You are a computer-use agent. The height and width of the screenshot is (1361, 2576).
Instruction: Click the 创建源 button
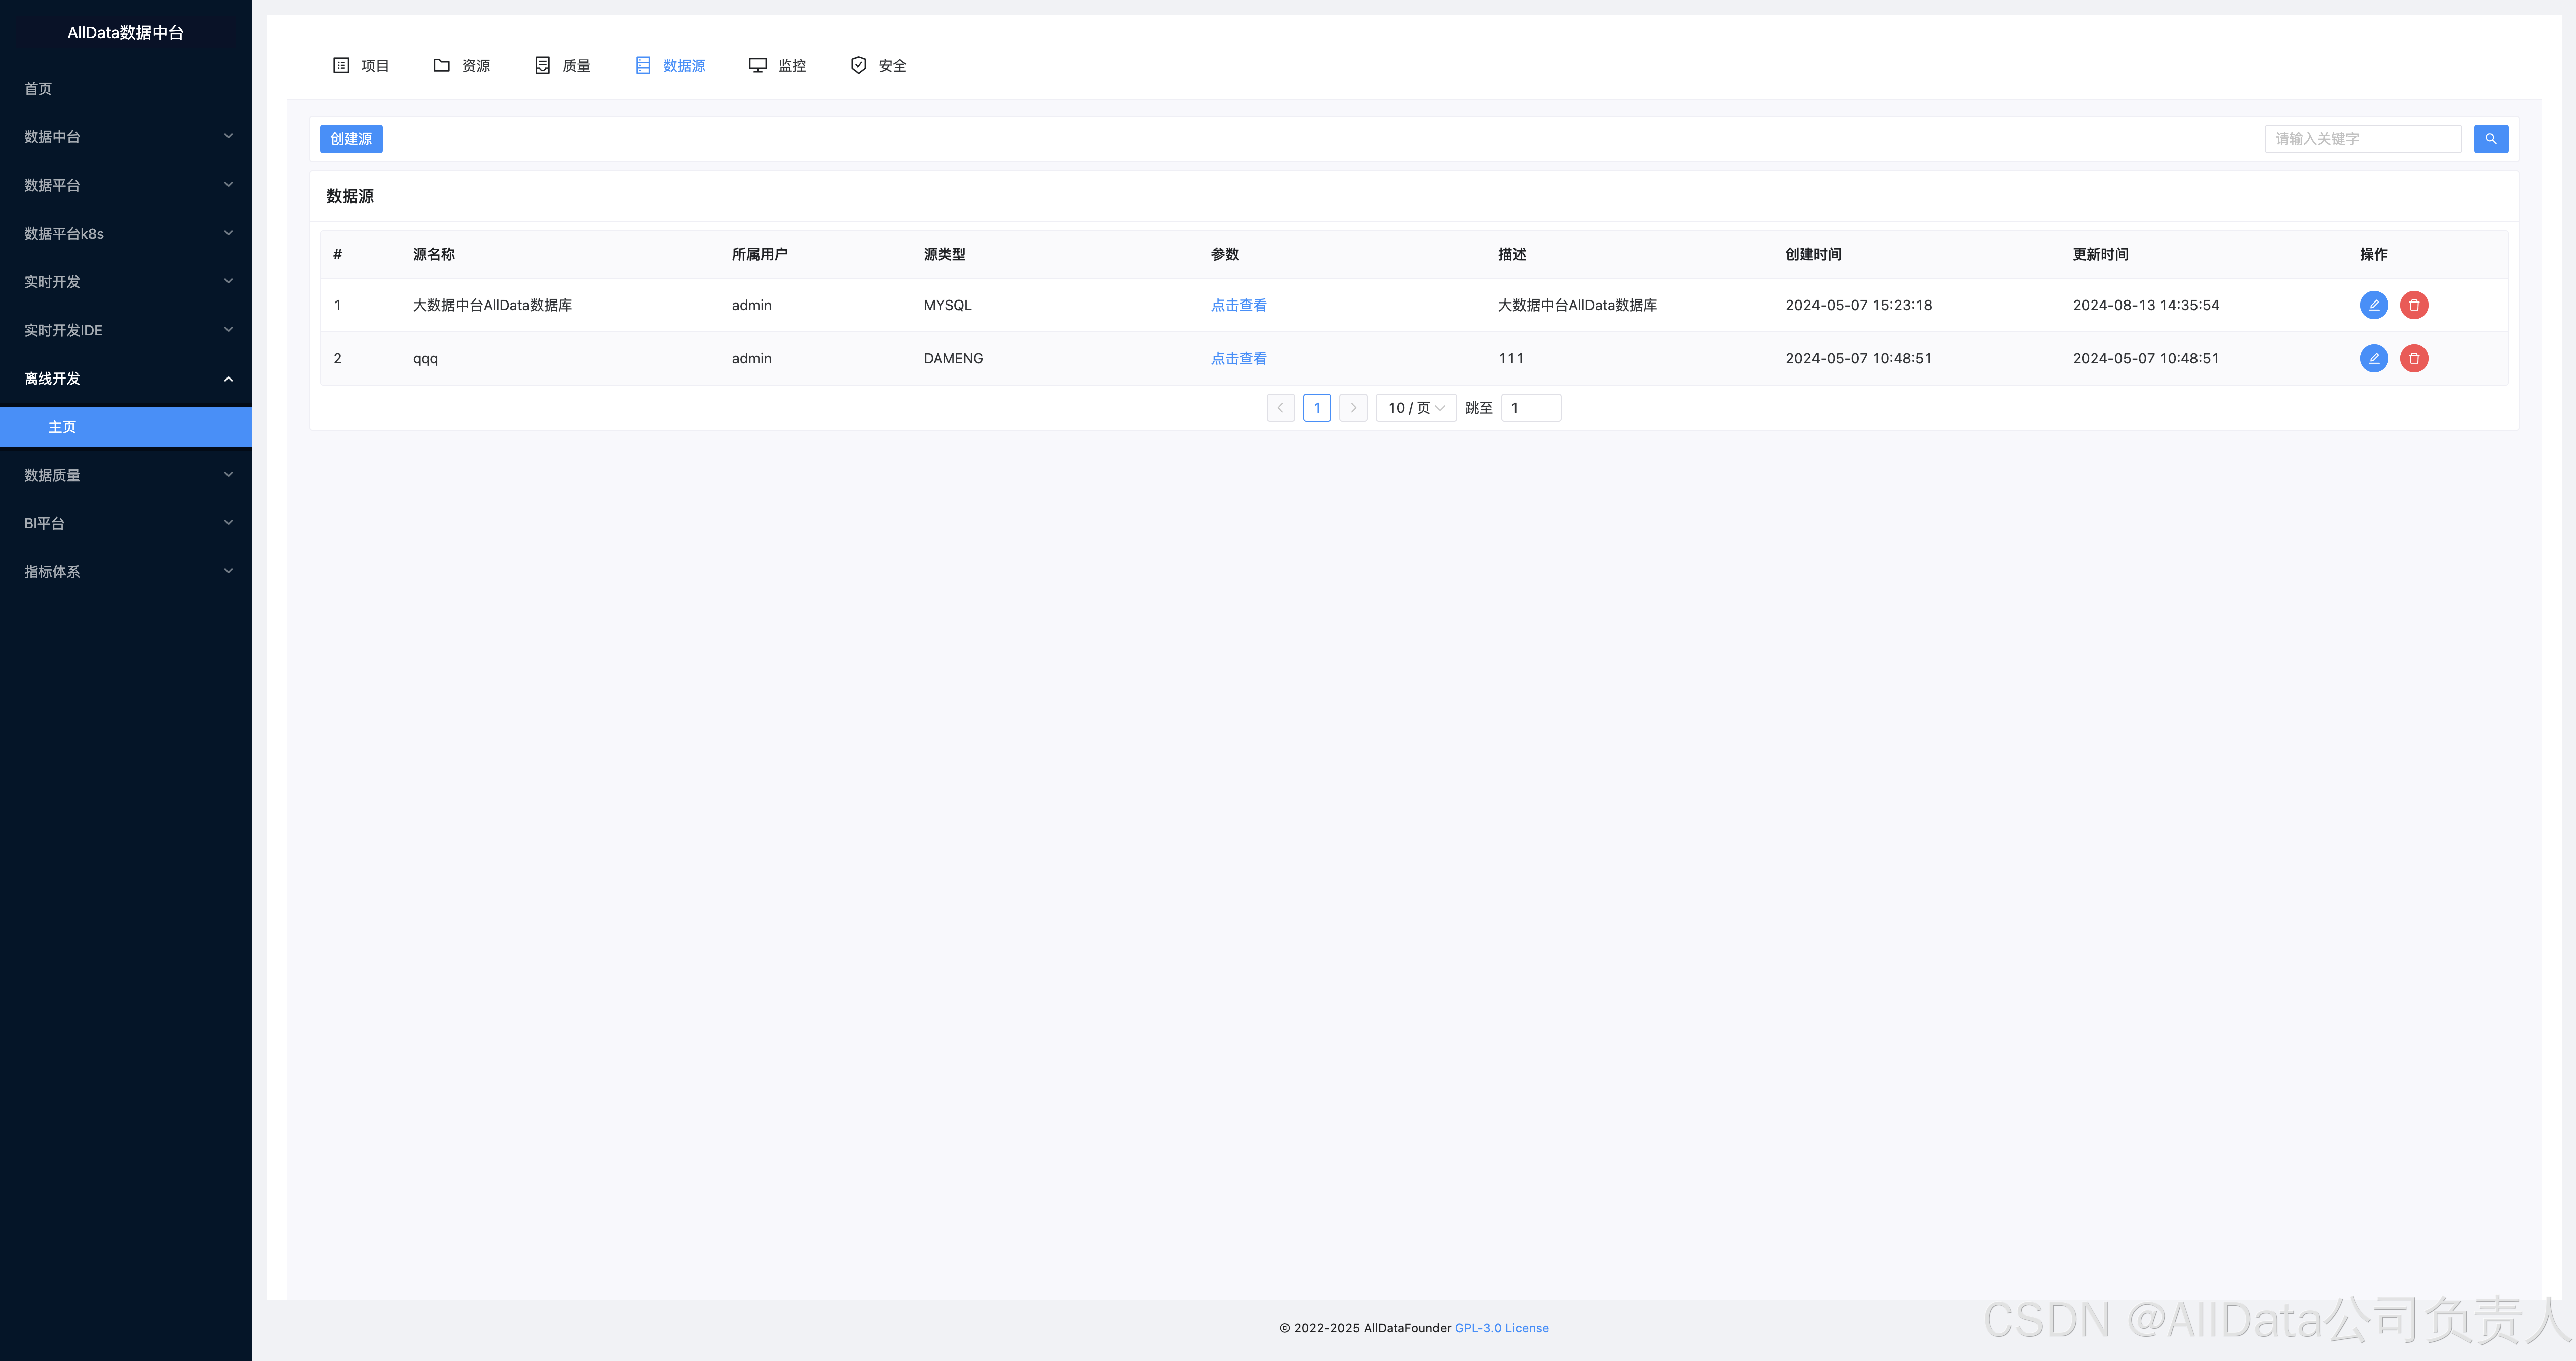click(x=351, y=139)
